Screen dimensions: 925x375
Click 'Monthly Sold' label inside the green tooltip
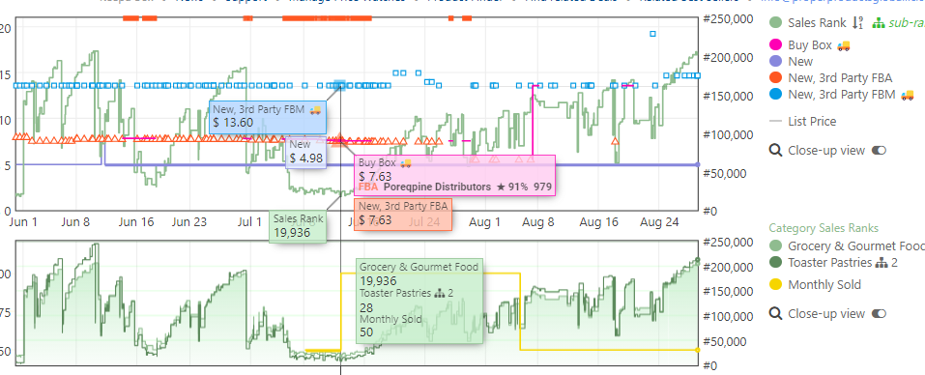coord(390,319)
